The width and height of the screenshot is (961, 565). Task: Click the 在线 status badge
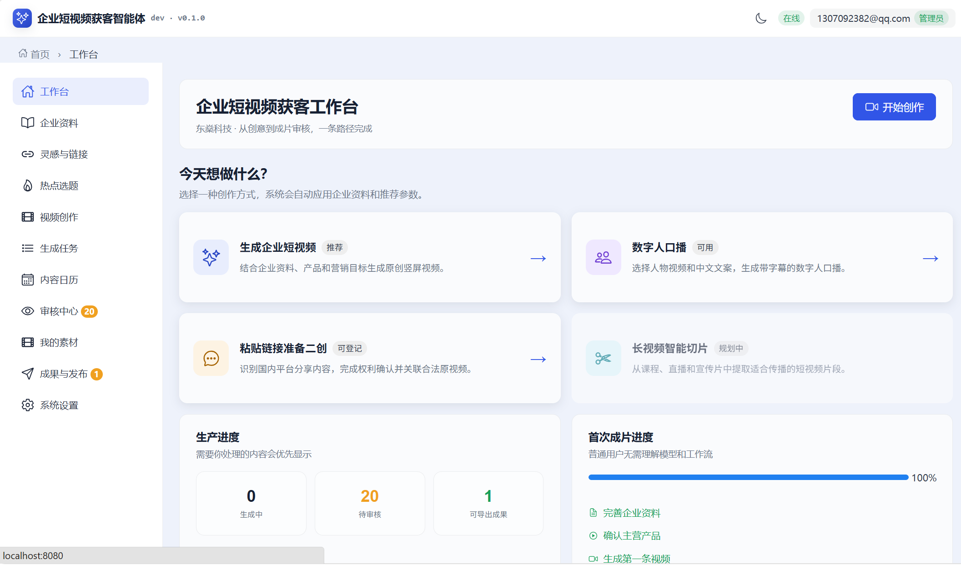[x=791, y=18]
